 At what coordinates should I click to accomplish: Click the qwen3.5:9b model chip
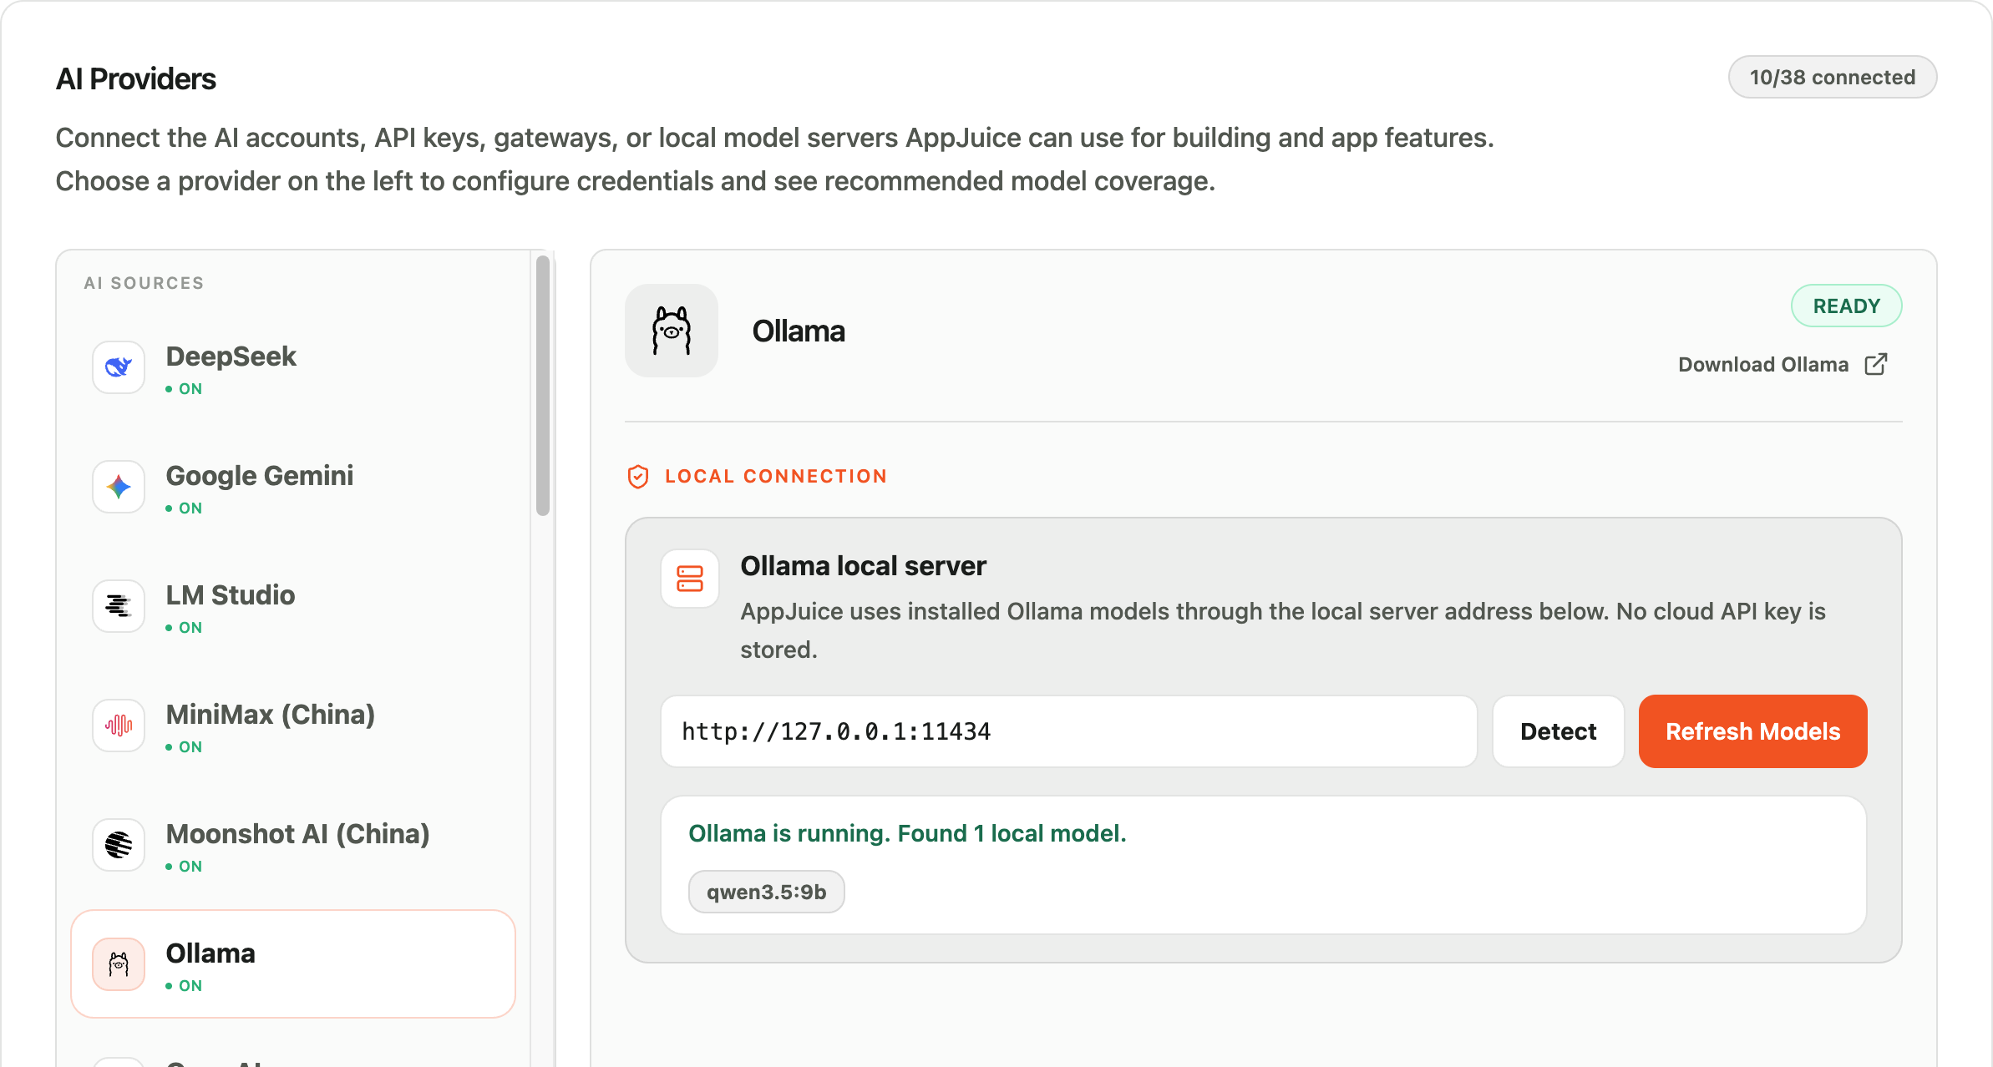tap(767, 893)
